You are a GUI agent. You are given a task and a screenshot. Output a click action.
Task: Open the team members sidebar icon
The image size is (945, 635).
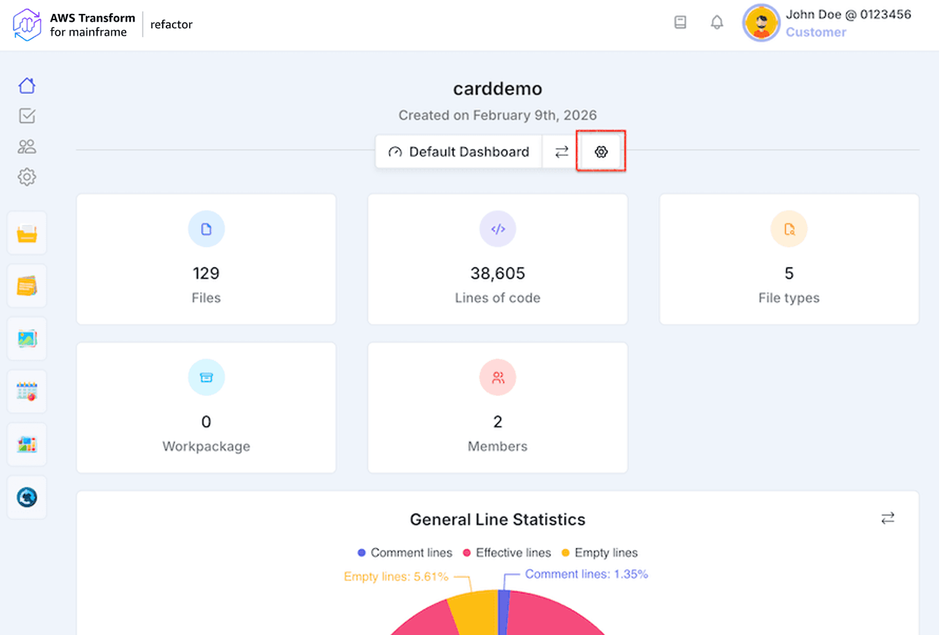[27, 146]
